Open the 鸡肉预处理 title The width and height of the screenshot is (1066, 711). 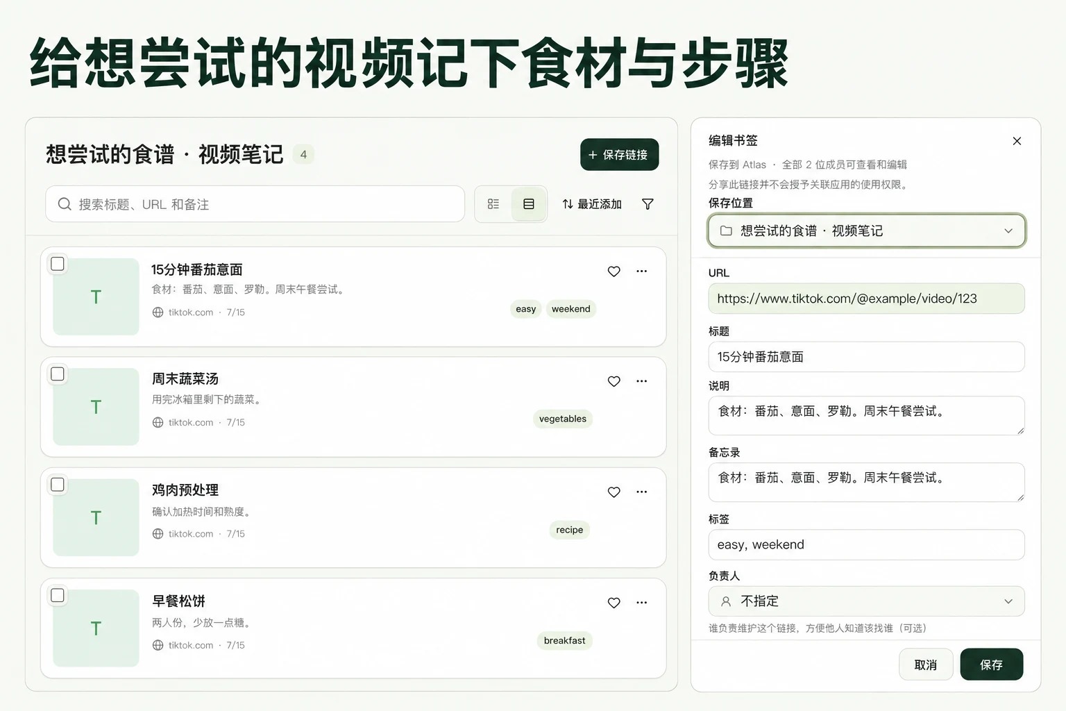tap(185, 490)
